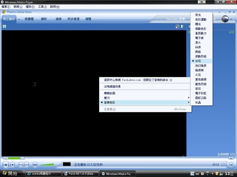Image resolution: width=237 pixels, height=177 pixels.
Task: Skip to the next track
Action: [26, 165]
